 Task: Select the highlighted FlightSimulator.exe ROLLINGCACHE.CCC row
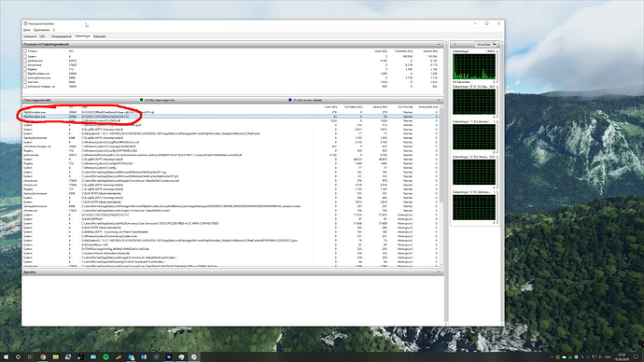[231, 117]
